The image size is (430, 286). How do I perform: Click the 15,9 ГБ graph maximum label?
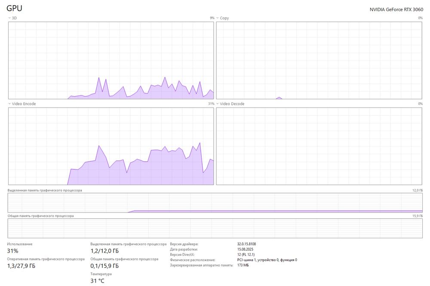[418, 216]
